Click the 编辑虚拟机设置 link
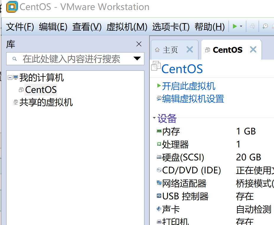274x225 pixels. click(193, 99)
